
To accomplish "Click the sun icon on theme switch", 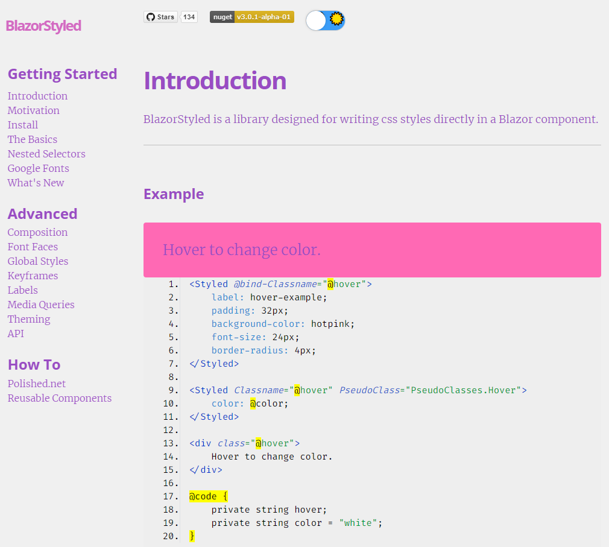I will click(336, 19).
